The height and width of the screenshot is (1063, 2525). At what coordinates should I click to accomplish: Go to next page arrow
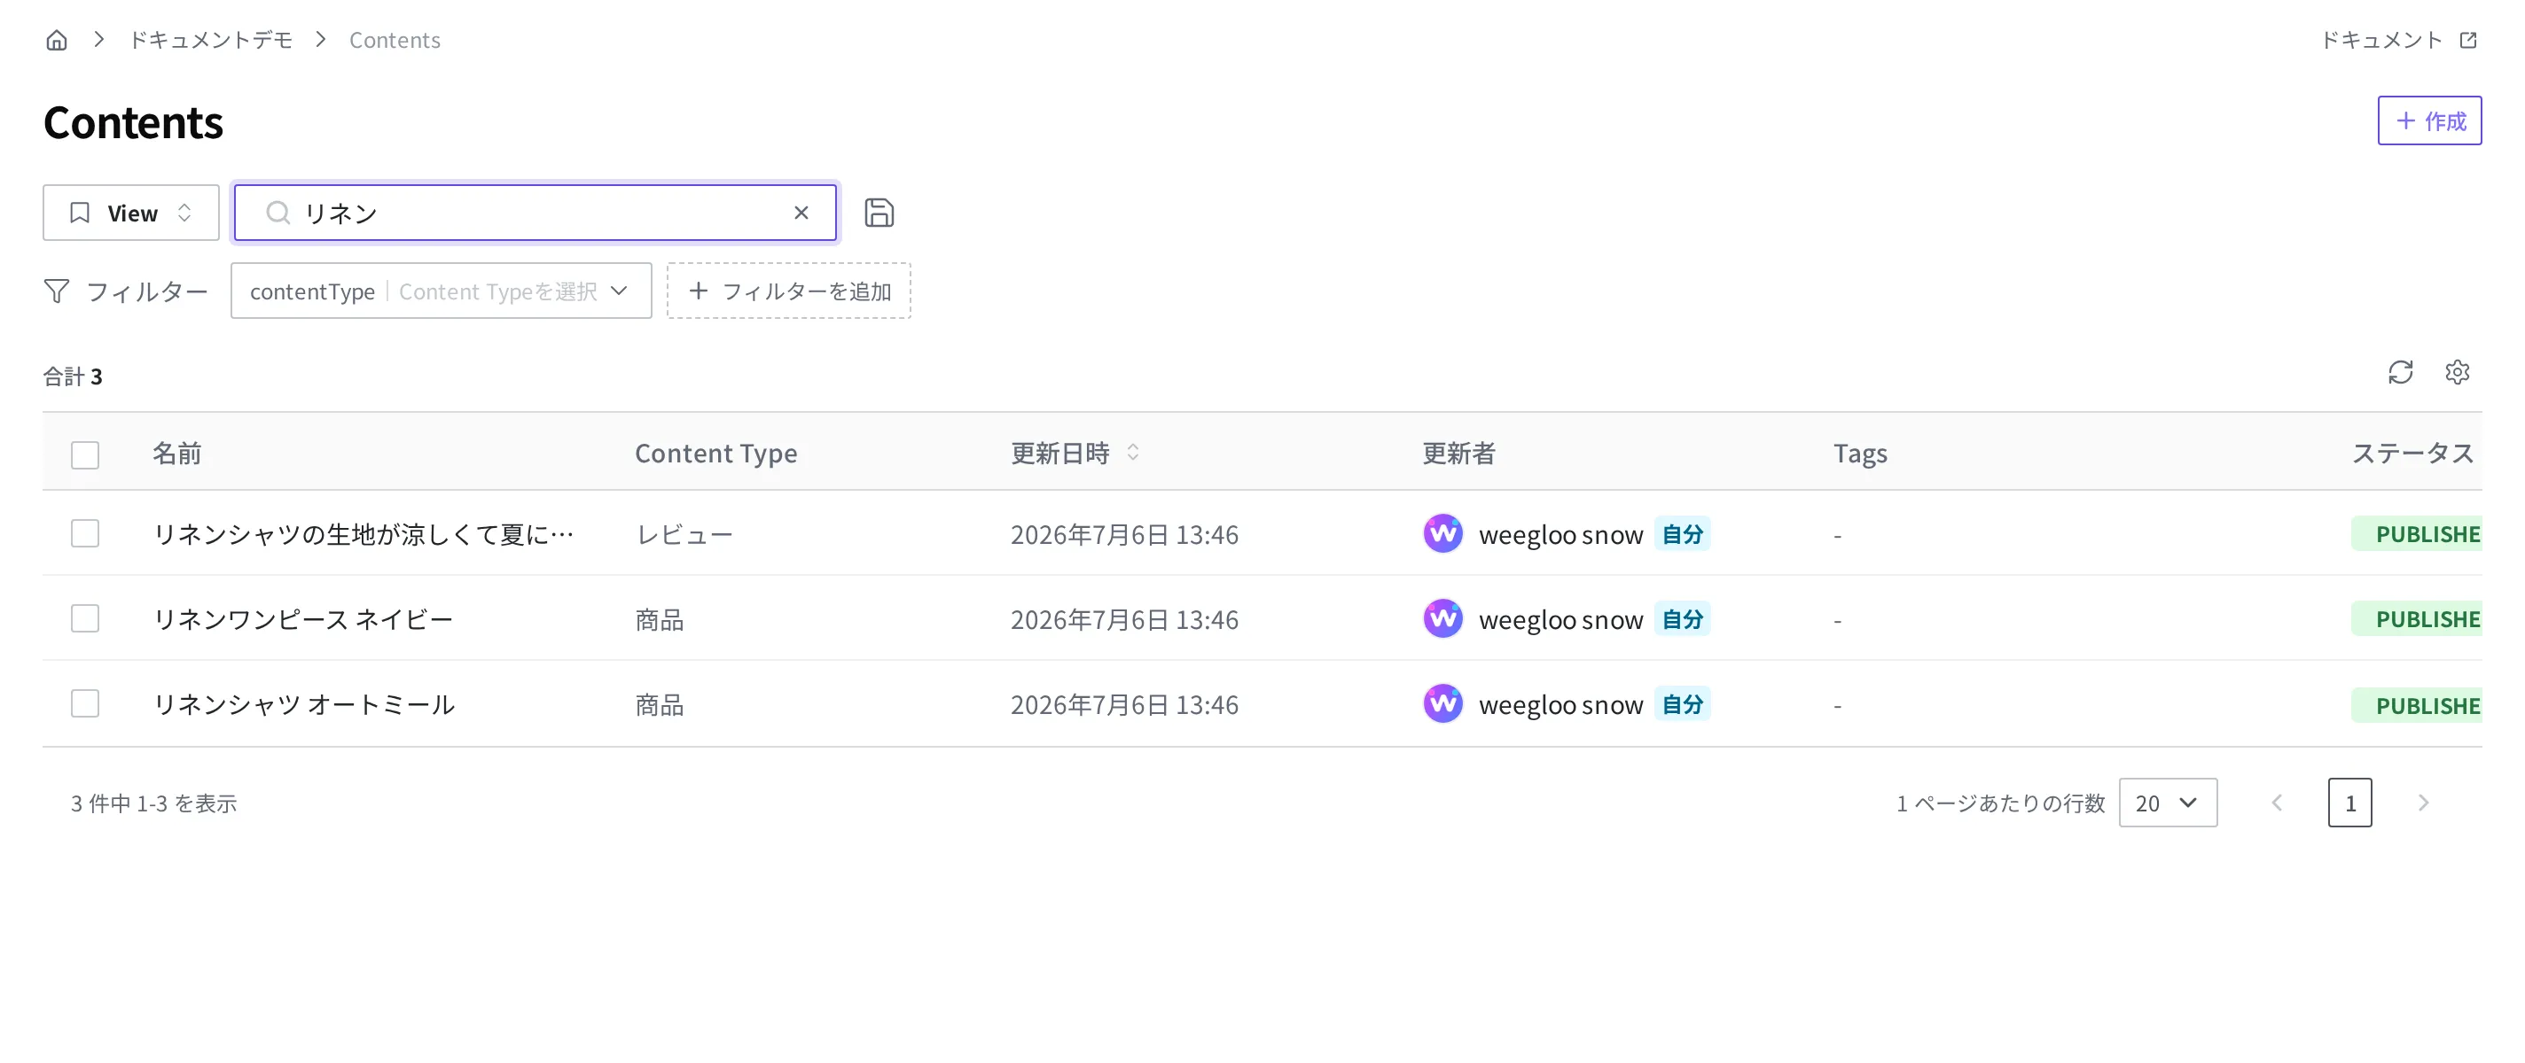coord(2423,803)
